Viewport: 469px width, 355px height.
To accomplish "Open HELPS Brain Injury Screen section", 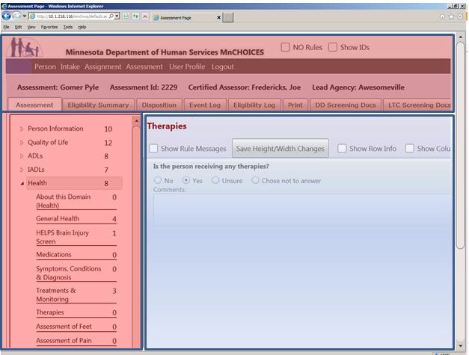I will [62, 237].
